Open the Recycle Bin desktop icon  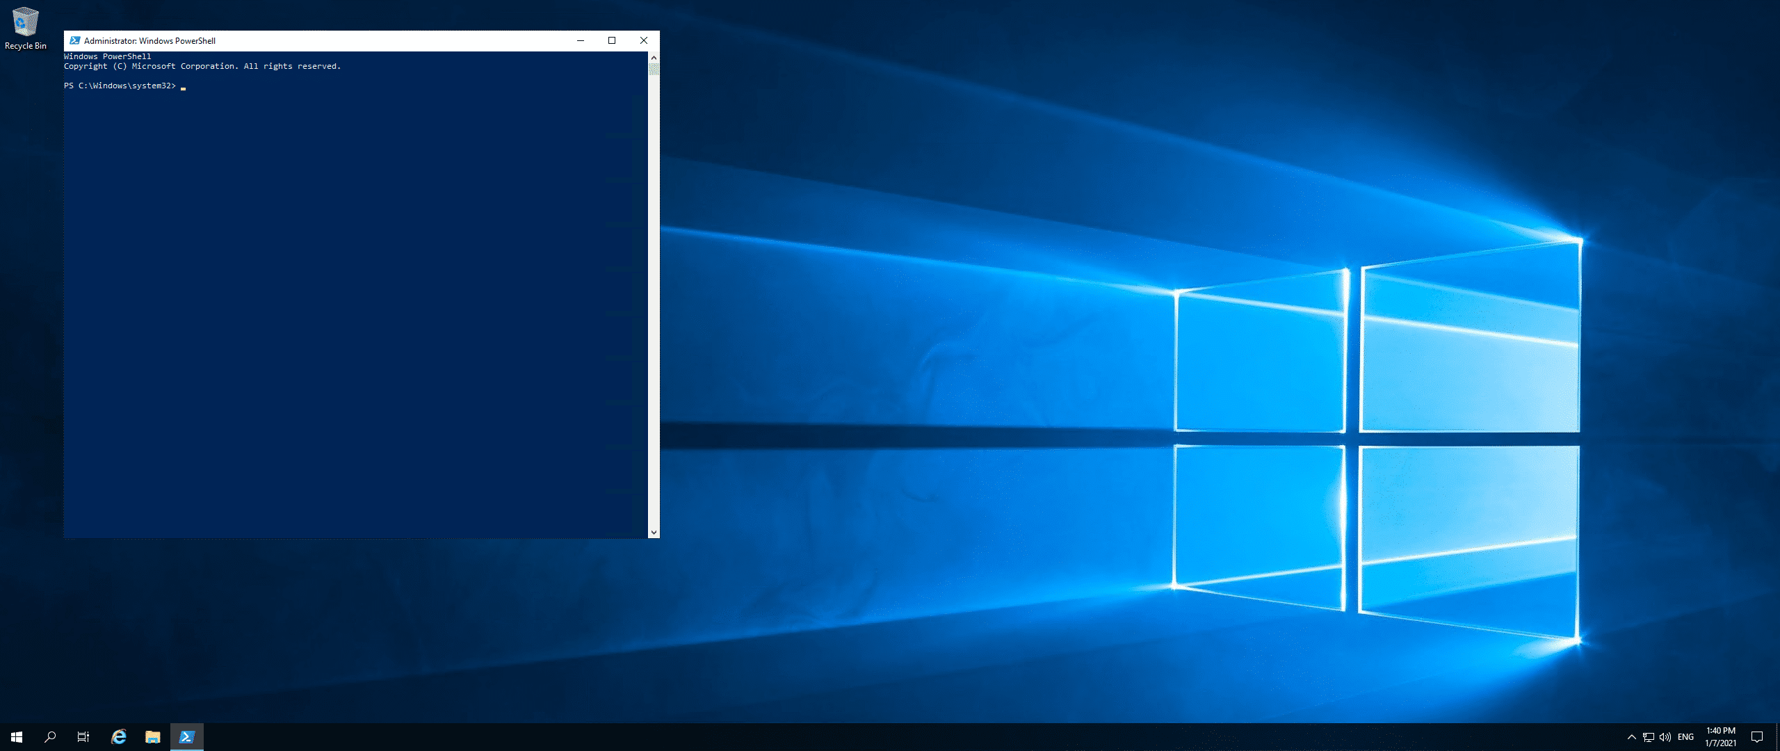click(26, 28)
